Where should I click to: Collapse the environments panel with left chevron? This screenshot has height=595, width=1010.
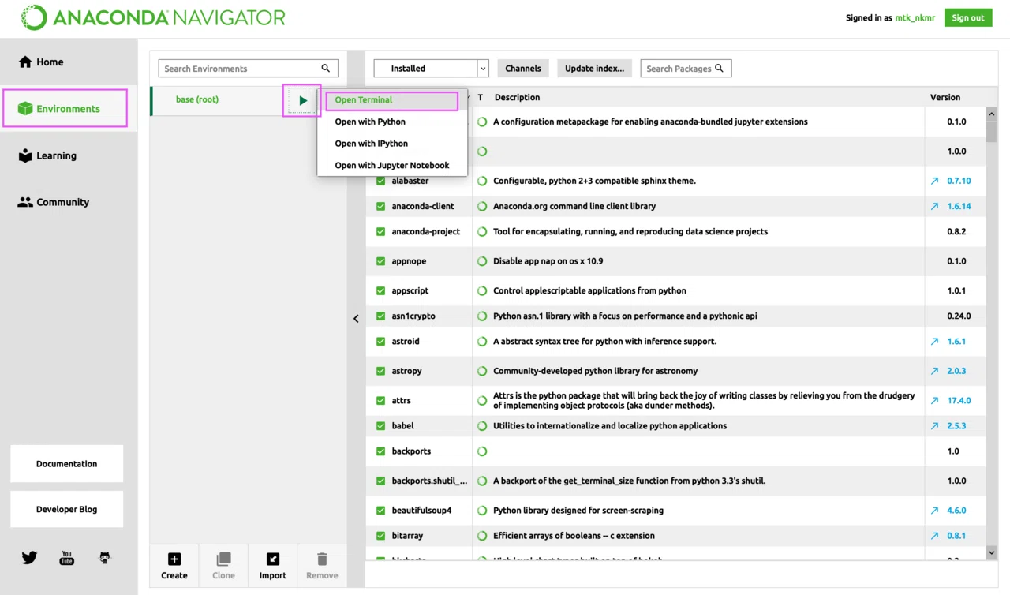(356, 319)
